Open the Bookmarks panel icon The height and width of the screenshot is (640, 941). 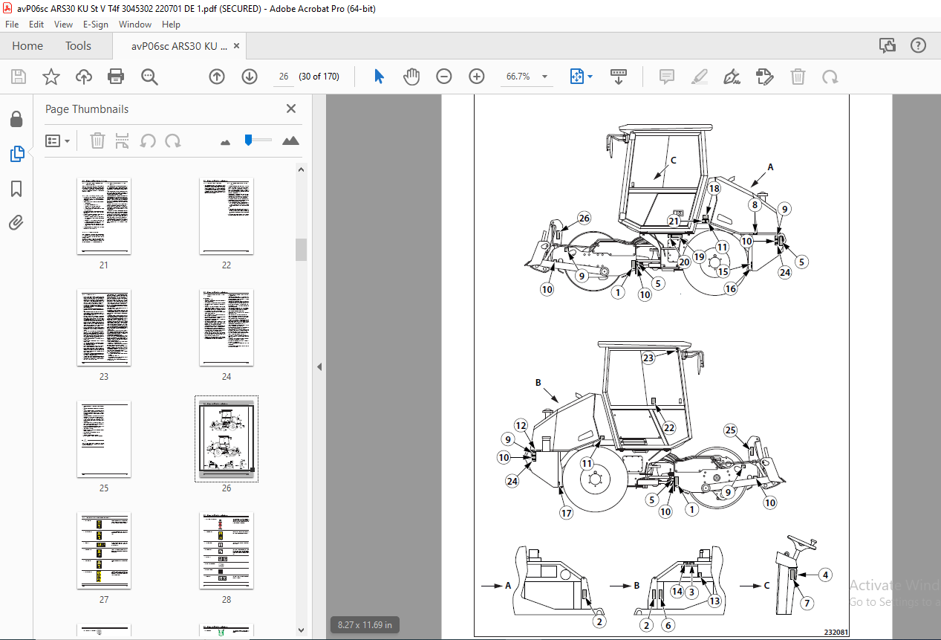pyautogui.click(x=16, y=188)
